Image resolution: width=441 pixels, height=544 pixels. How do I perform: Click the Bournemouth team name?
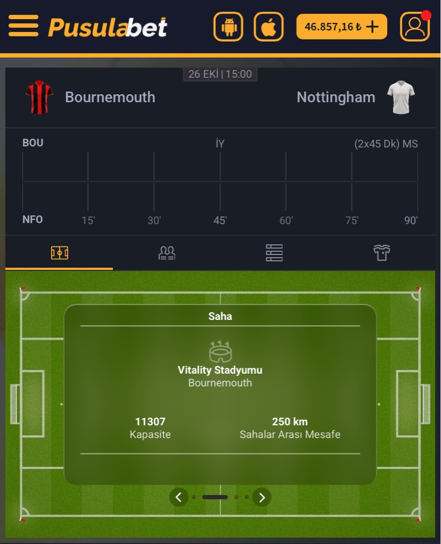(x=110, y=97)
